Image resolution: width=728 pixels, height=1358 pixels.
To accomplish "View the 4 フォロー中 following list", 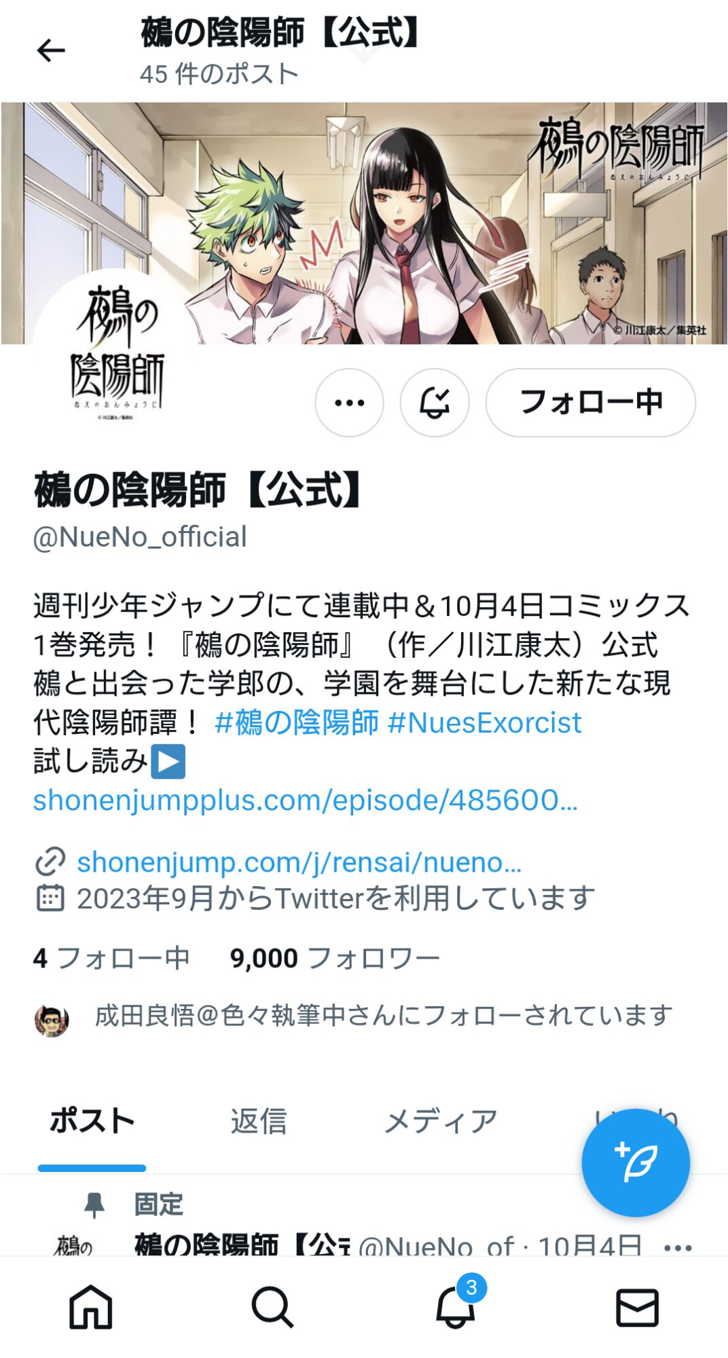I will (111, 958).
